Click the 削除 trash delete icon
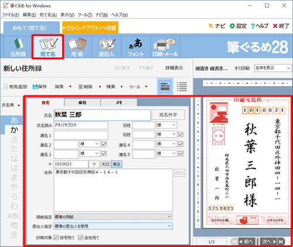 click(x=86, y=87)
